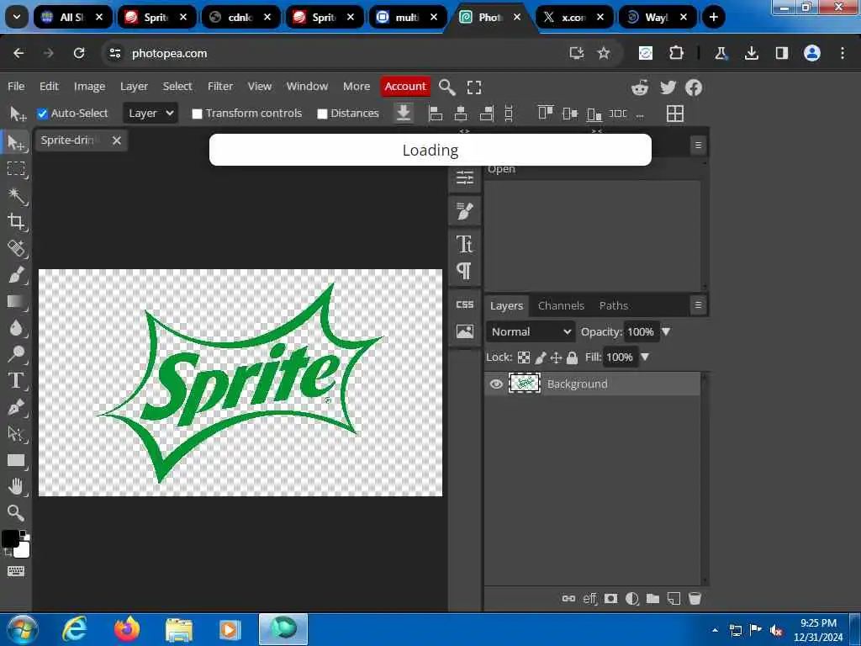Open the Normal blend mode dropdown
The width and height of the screenshot is (861, 646).
[x=531, y=331]
